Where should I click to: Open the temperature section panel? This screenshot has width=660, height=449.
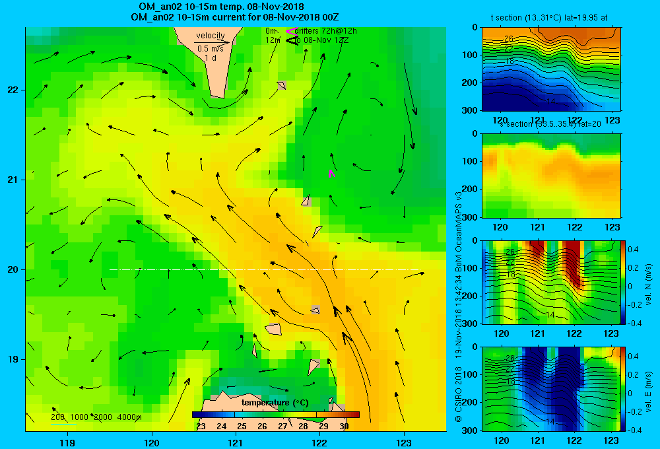pyautogui.click(x=551, y=69)
